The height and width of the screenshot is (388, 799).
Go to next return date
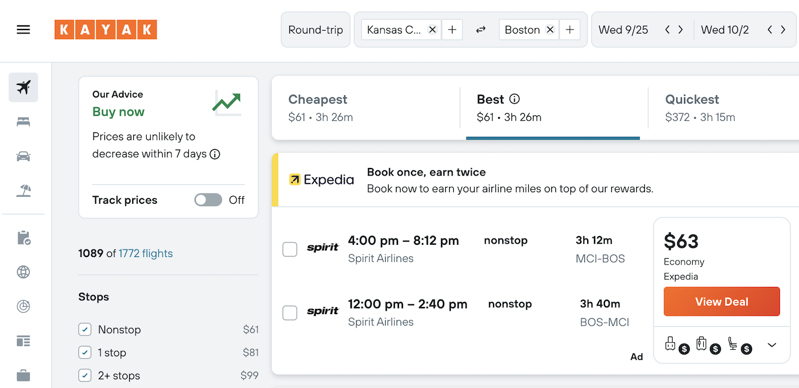[x=783, y=29]
